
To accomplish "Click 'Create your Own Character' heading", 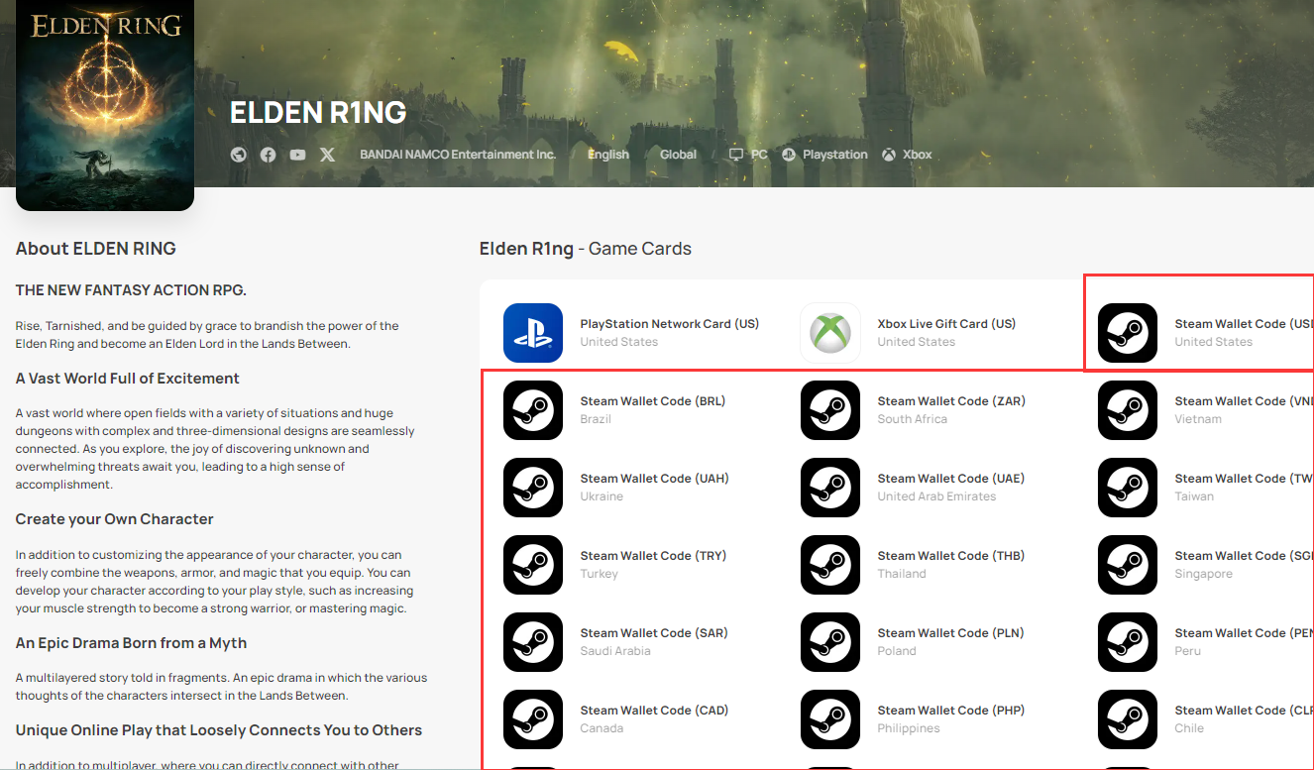I will click(115, 519).
